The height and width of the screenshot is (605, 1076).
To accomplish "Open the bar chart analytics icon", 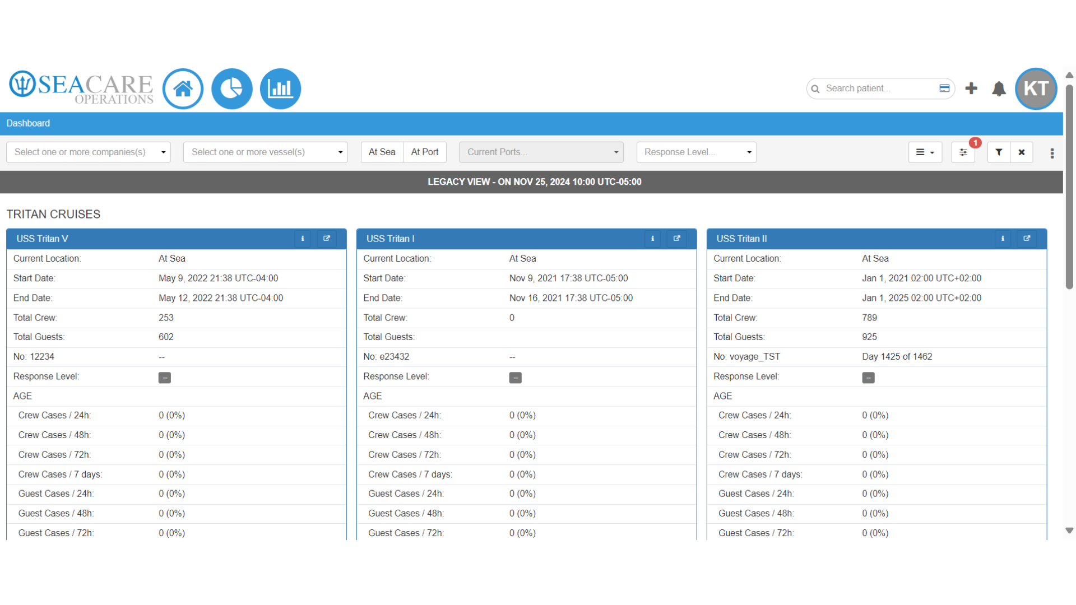I will coord(280,89).
